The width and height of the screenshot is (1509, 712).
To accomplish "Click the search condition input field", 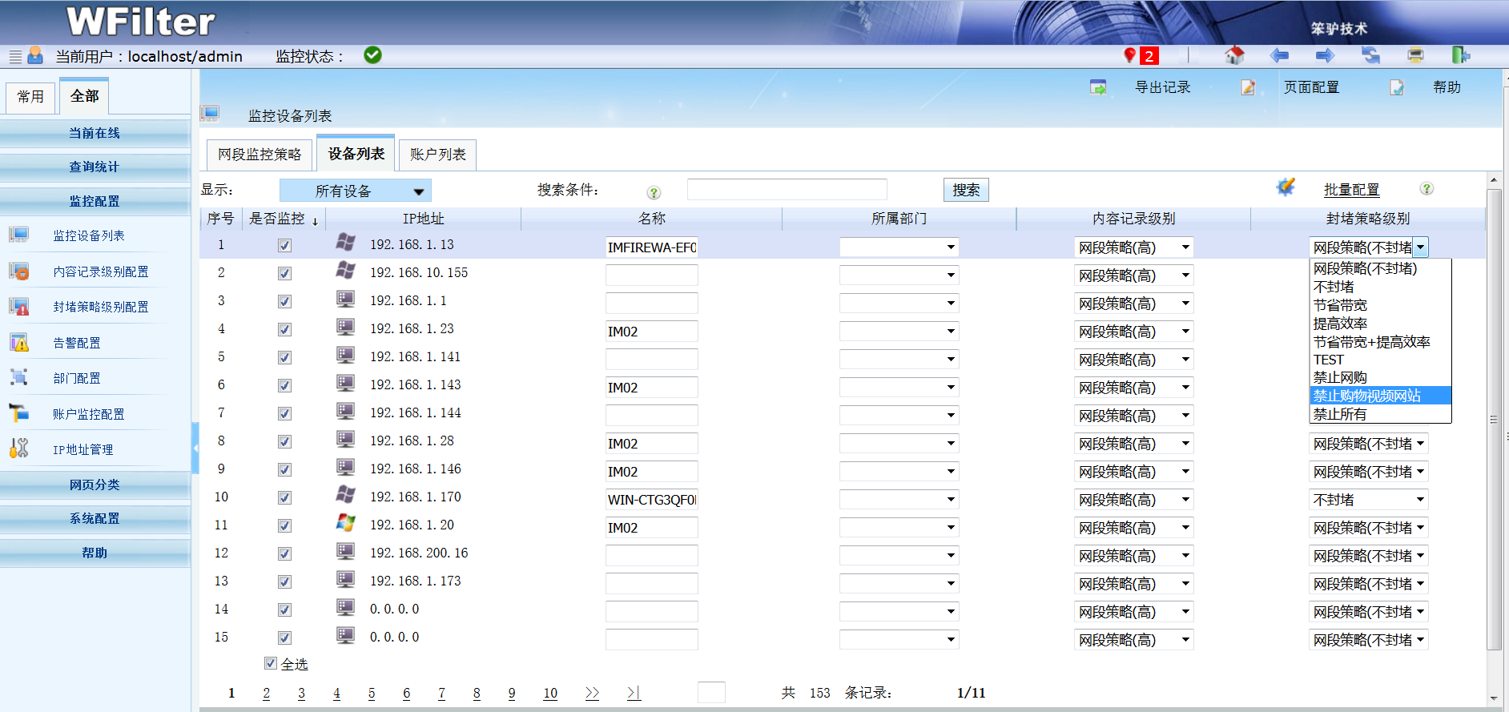I will (x=787, y=190).
